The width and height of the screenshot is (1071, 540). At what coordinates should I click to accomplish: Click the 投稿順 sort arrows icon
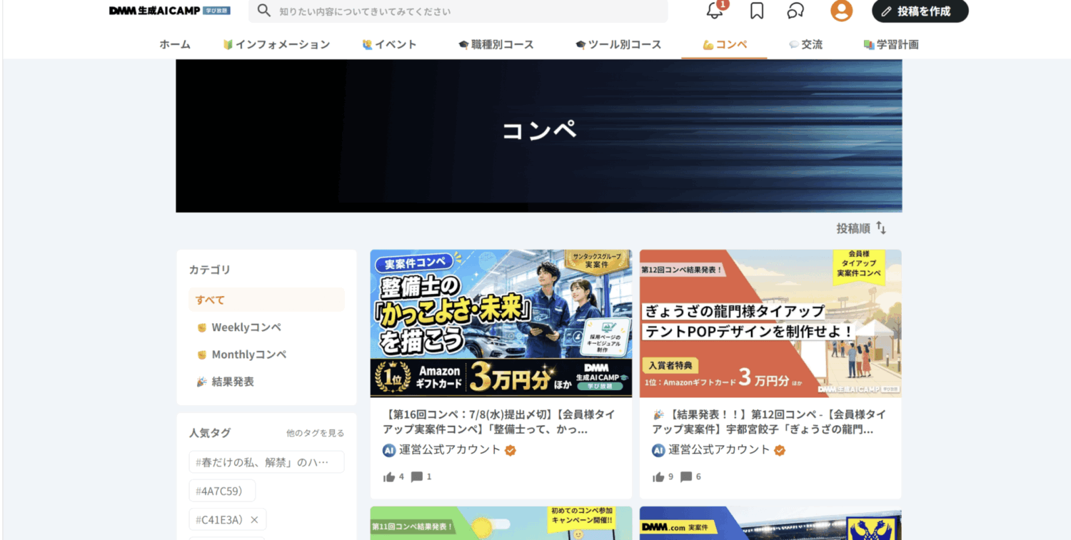[x=881, y=228]
